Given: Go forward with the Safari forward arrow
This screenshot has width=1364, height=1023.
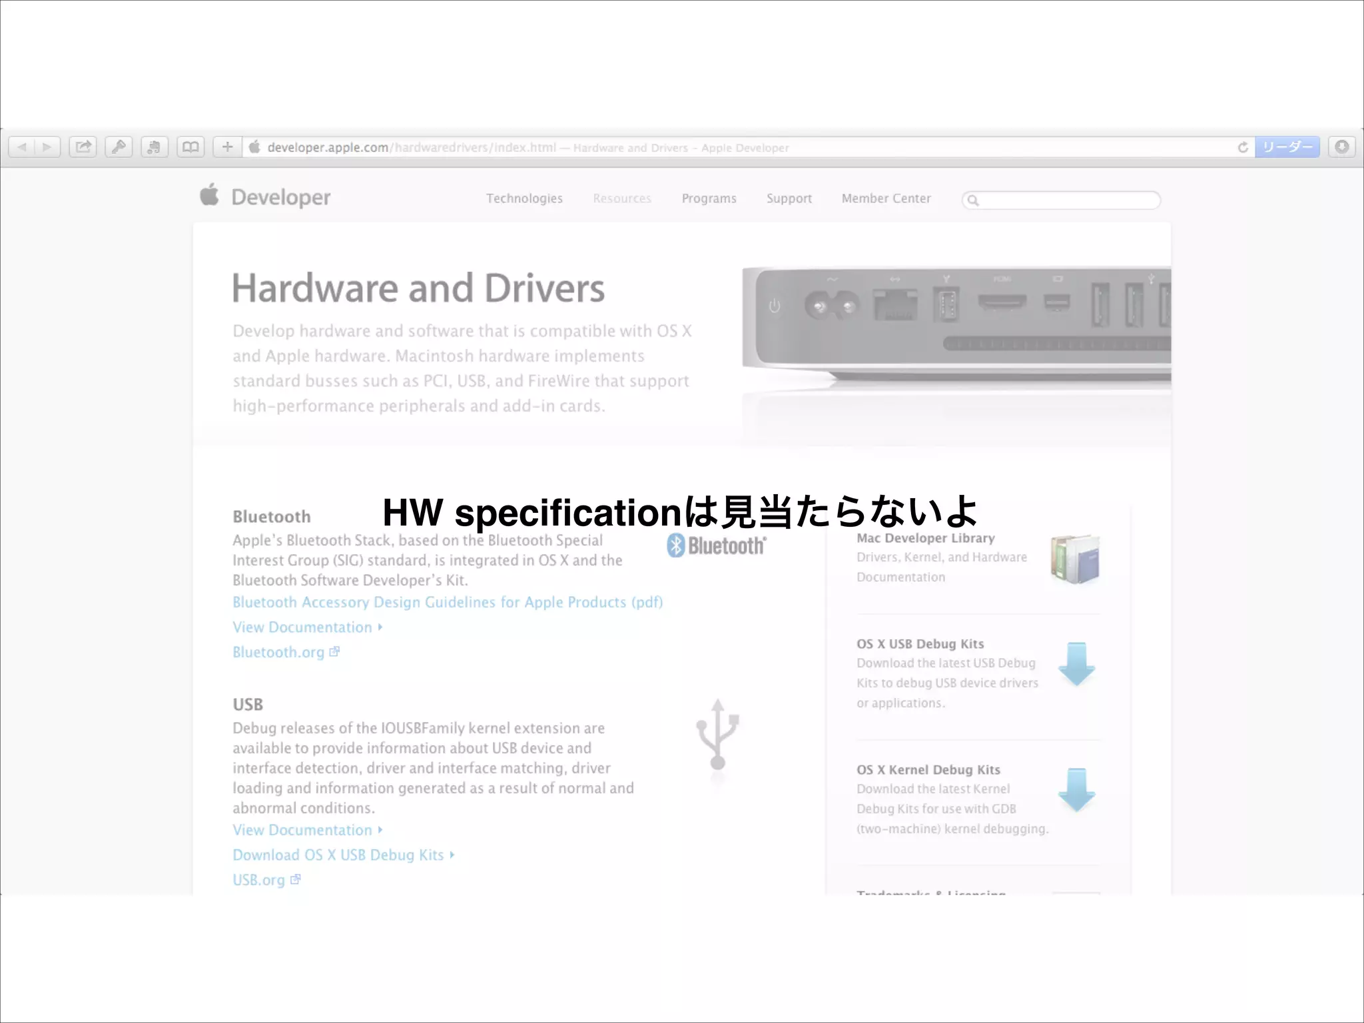Looking at the screenshot, I should click(x=47, y=147).
